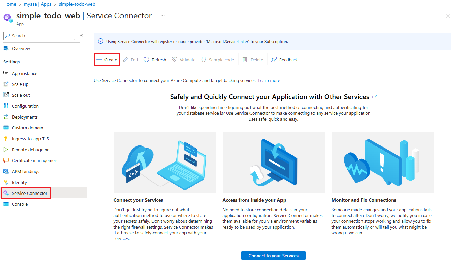
Task: Click the Delete toolbar button
Action: tap(253, 60)
